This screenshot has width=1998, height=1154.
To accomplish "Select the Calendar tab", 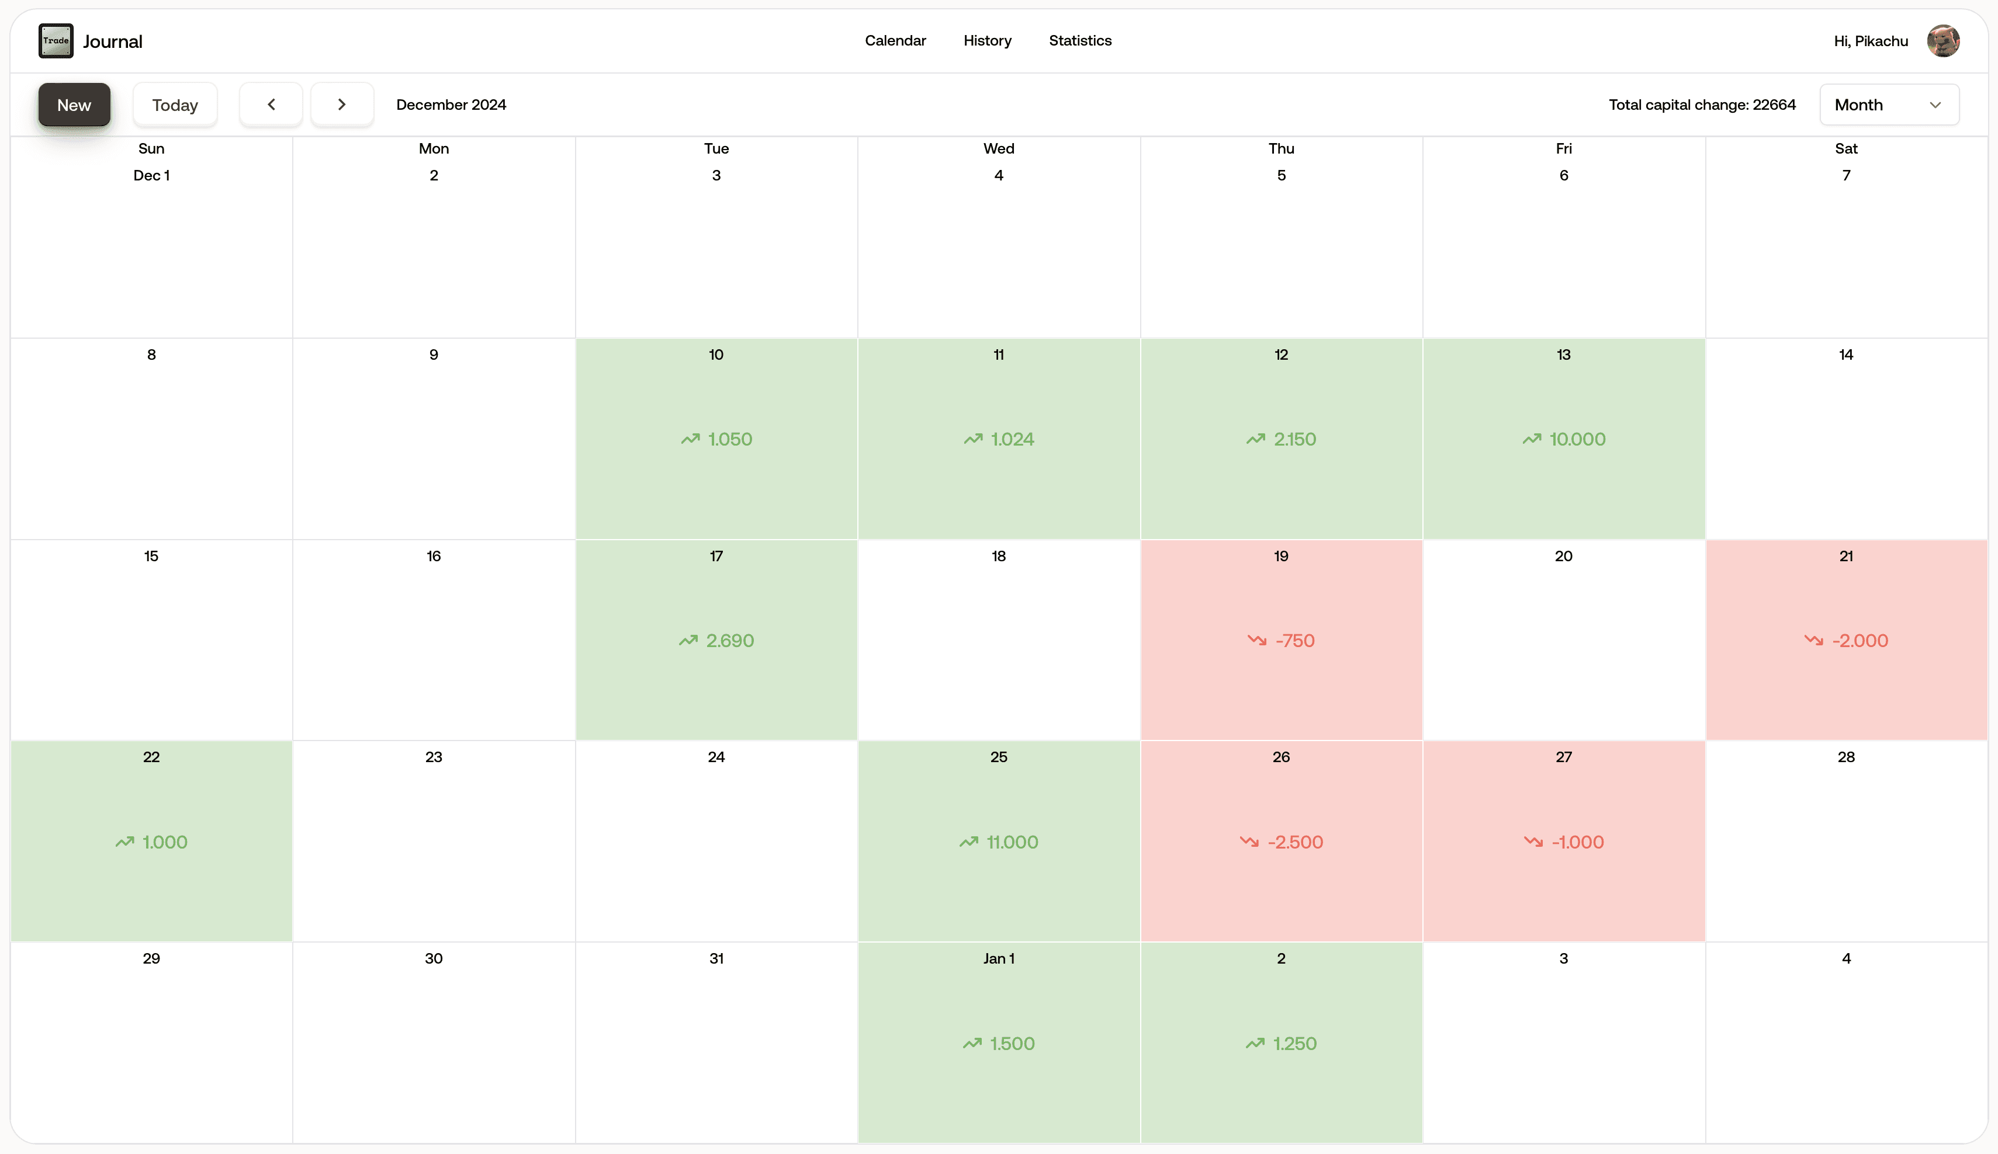I will pyautogui.click(x=895, y=40).
